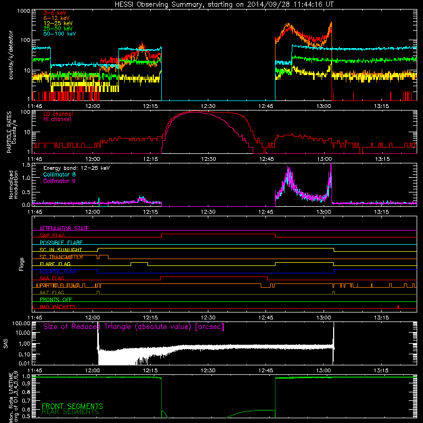The height and width of the screenshot is (423, 423).
Task: Click the 'SAA FLAG' label
Action: [x=52, y=278]
